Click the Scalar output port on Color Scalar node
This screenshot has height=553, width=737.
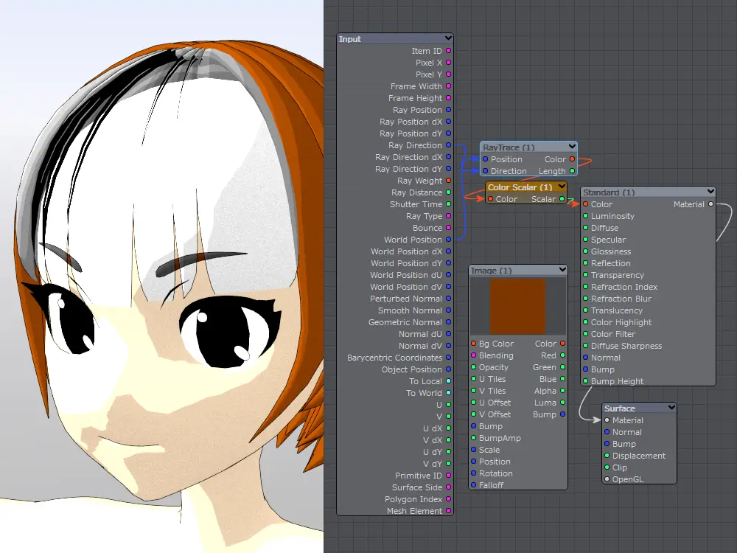562,199
